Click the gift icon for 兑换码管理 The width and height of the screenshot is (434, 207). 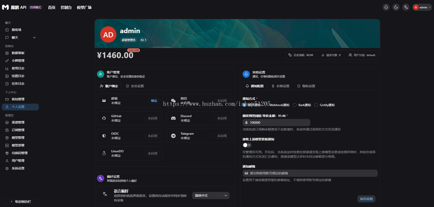[x=7, y=153]
